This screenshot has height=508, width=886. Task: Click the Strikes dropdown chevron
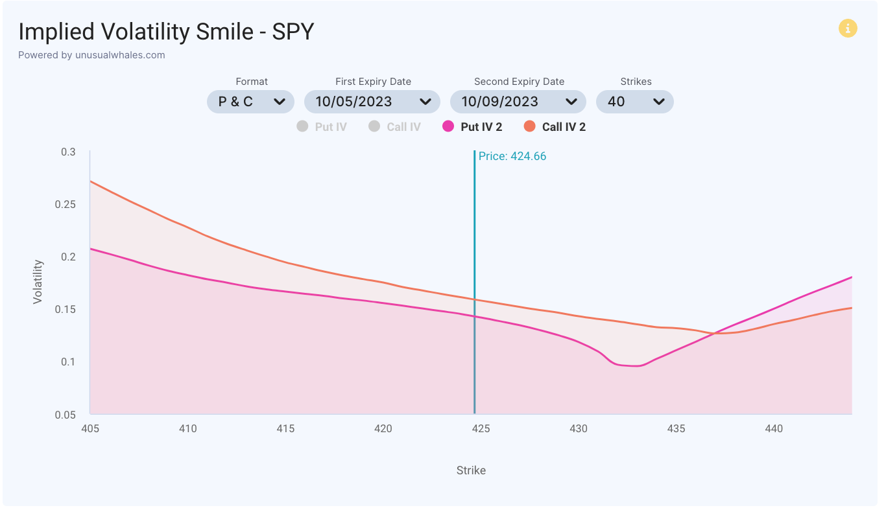pos(659,102)
